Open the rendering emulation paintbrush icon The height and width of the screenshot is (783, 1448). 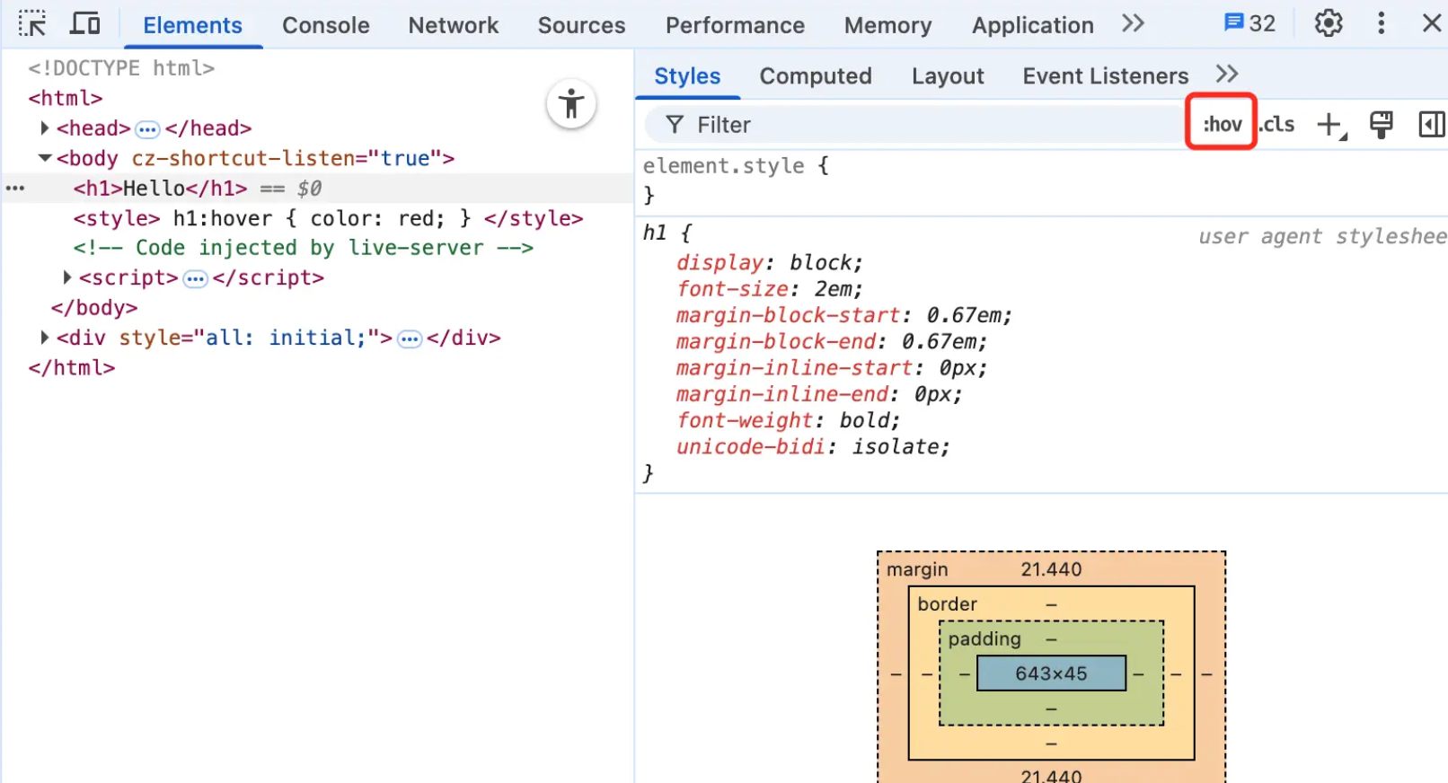coord(1382,125)
